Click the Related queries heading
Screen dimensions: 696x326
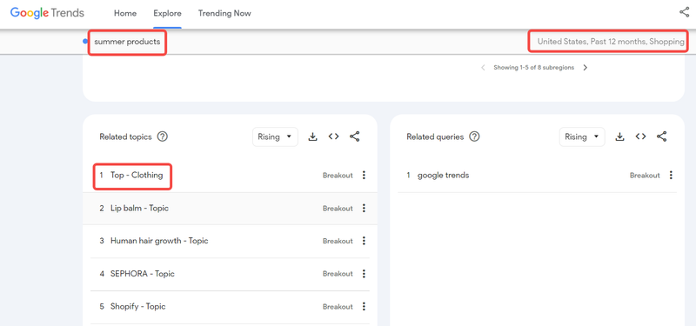pyautogui.click(x=435, y=137)
